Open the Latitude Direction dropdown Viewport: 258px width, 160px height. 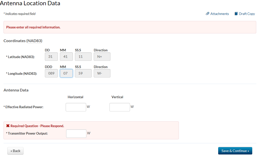(x=102, y=57)
